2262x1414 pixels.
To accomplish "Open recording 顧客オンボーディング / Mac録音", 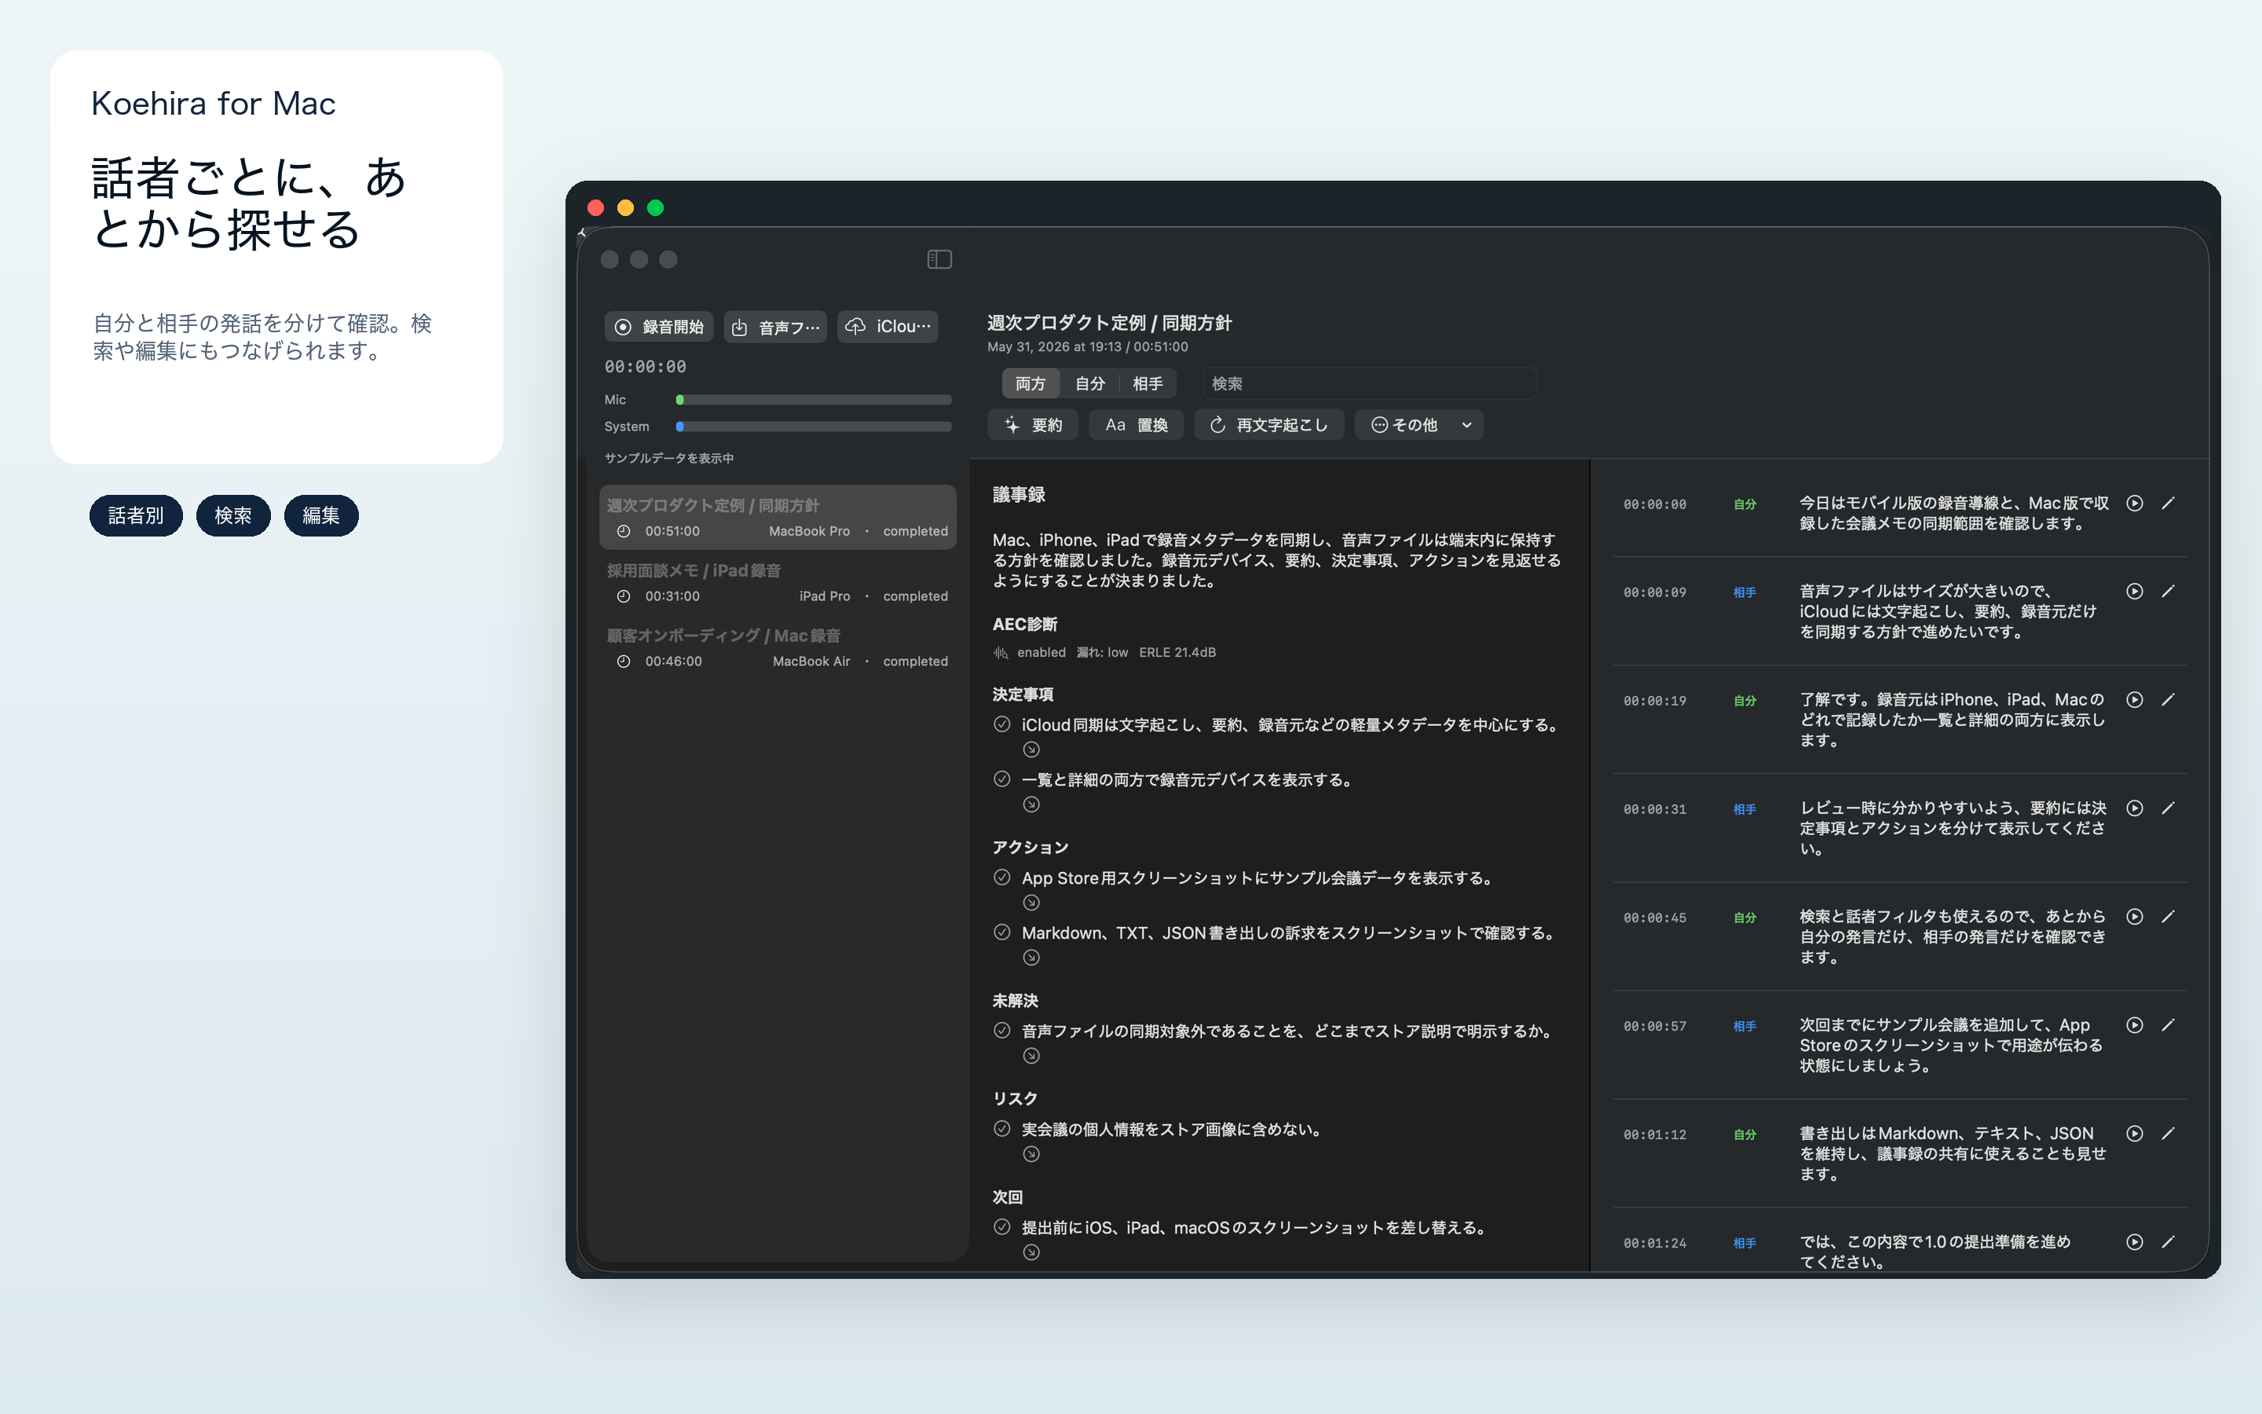I will point(778,647).
